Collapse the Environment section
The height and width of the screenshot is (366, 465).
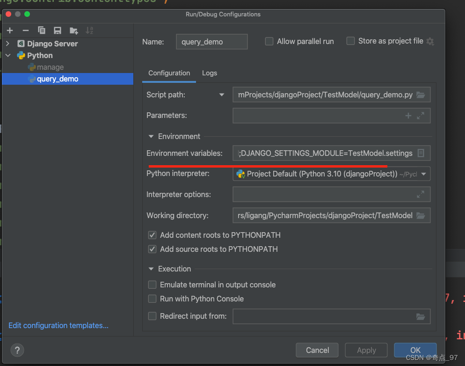click(x=151, y=137)
